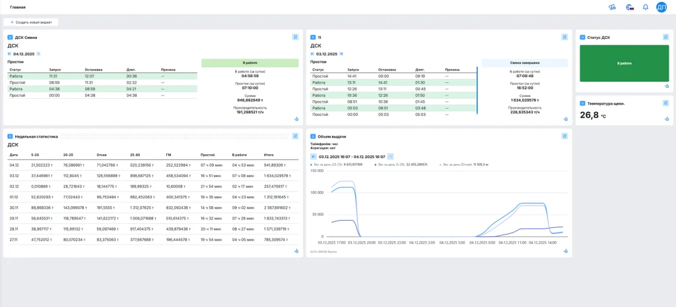The width and height of the screenshot is (676, 307).
Task: Click В работе banner in ДСК Смена widget
Action: (x=250, y=63)
